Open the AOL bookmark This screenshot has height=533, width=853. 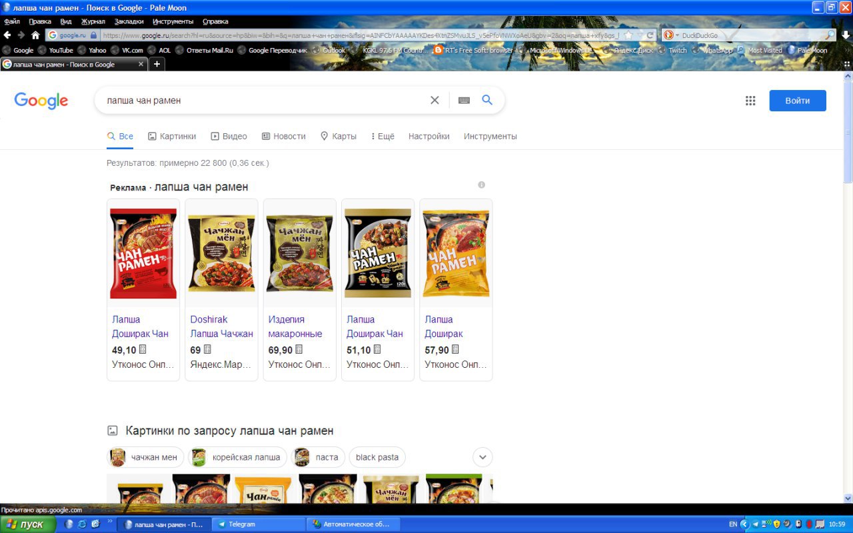[x=159, y=50]
